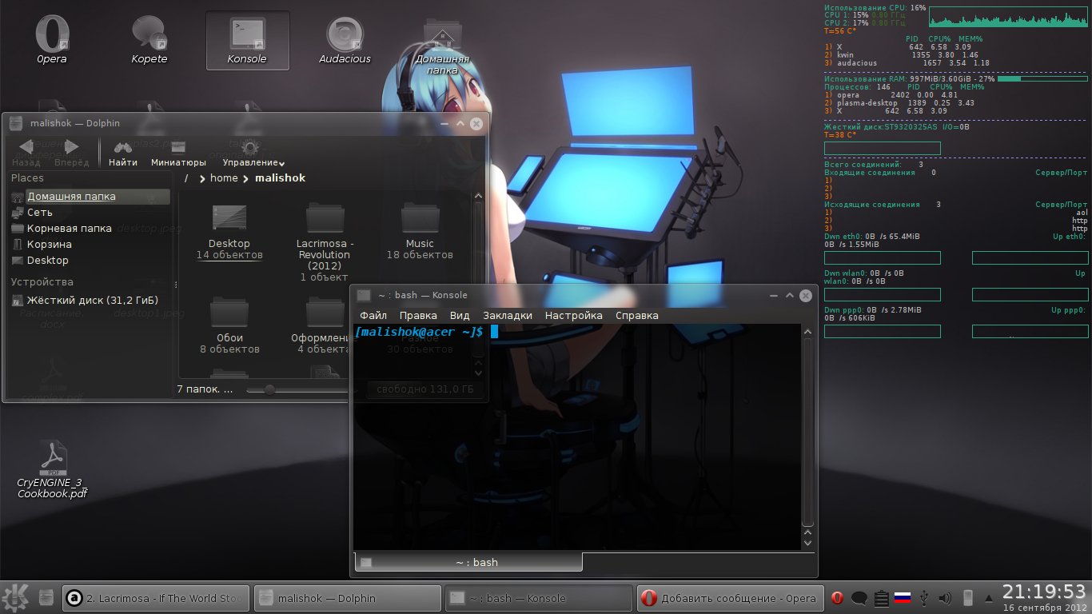The width and height of the screenshot is (1092, 614).
Task: Open the Konsole desktop launcher
Action: pyautogui.click(x=247, y=40)
